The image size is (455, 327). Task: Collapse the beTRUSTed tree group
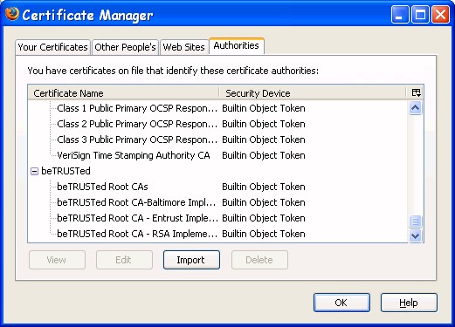[x=34, y=172]
